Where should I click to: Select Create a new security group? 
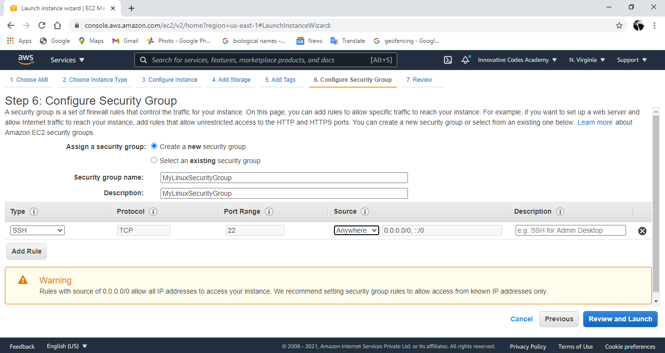154,146
